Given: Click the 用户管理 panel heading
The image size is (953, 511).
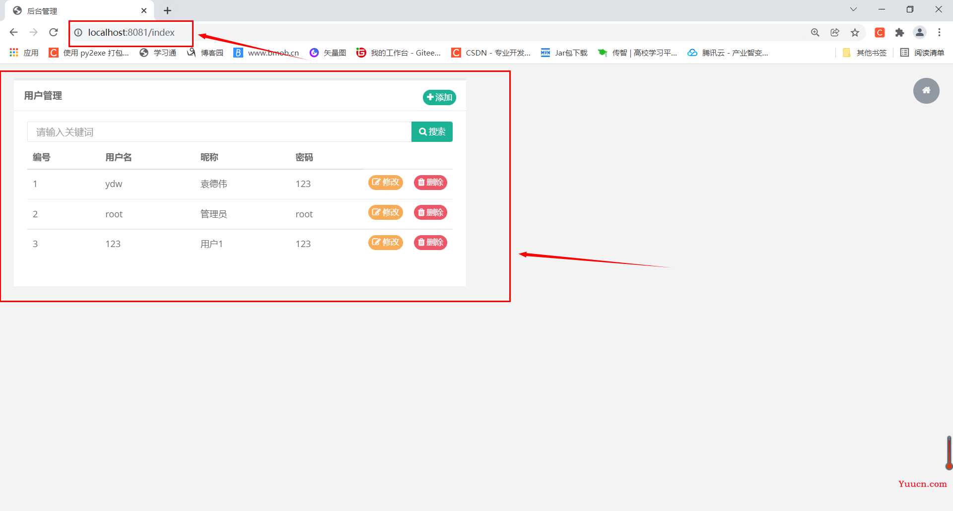Looking at the screenshot, I should point(43,96).
